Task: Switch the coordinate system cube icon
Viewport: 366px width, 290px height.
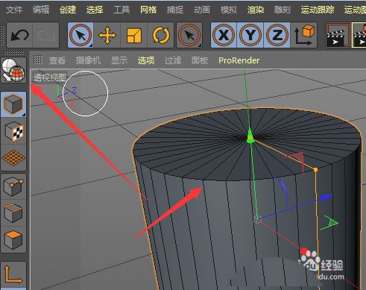Action: click(x=304, y=35)
